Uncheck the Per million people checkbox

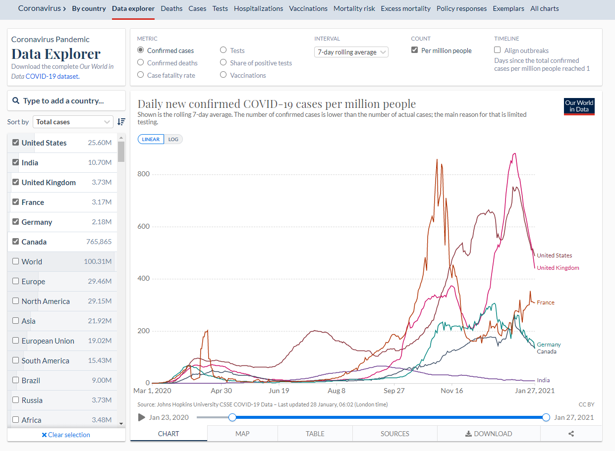[x=415, y=50]
